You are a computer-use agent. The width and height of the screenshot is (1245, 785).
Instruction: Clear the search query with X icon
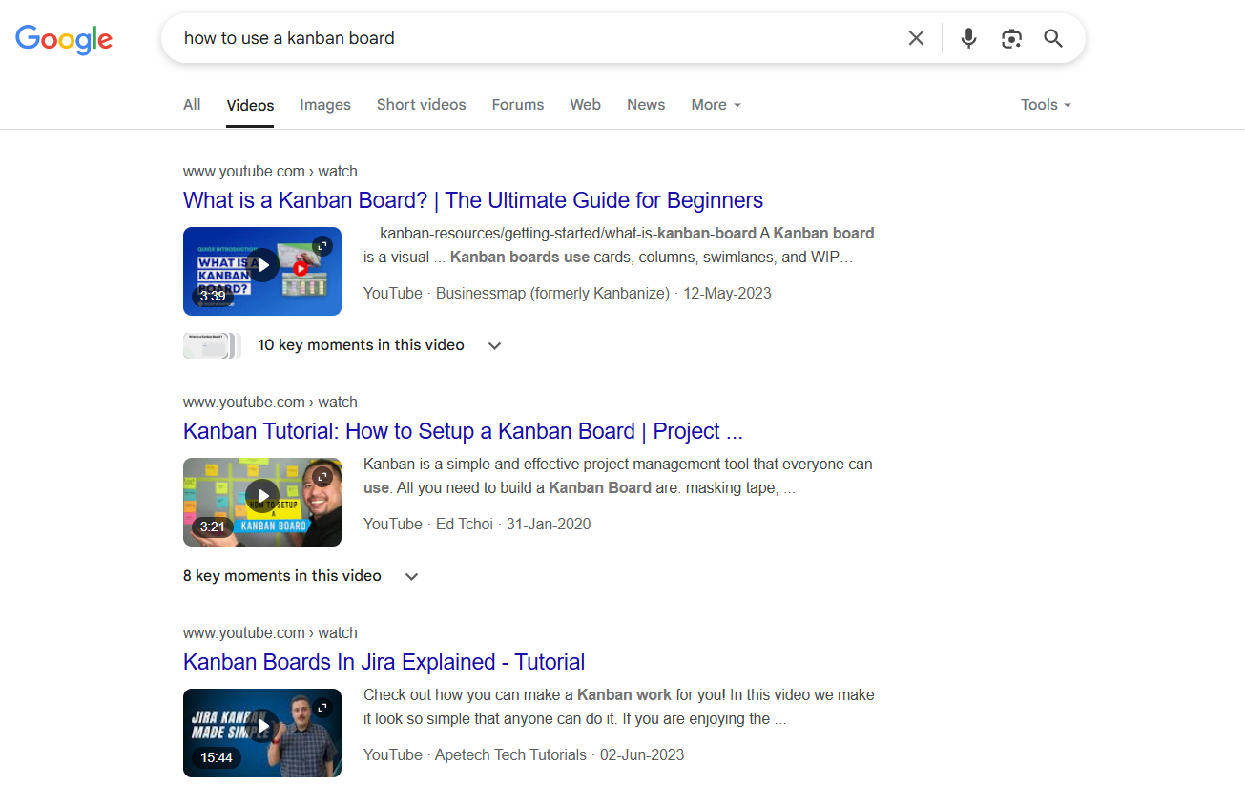[916, 38]
